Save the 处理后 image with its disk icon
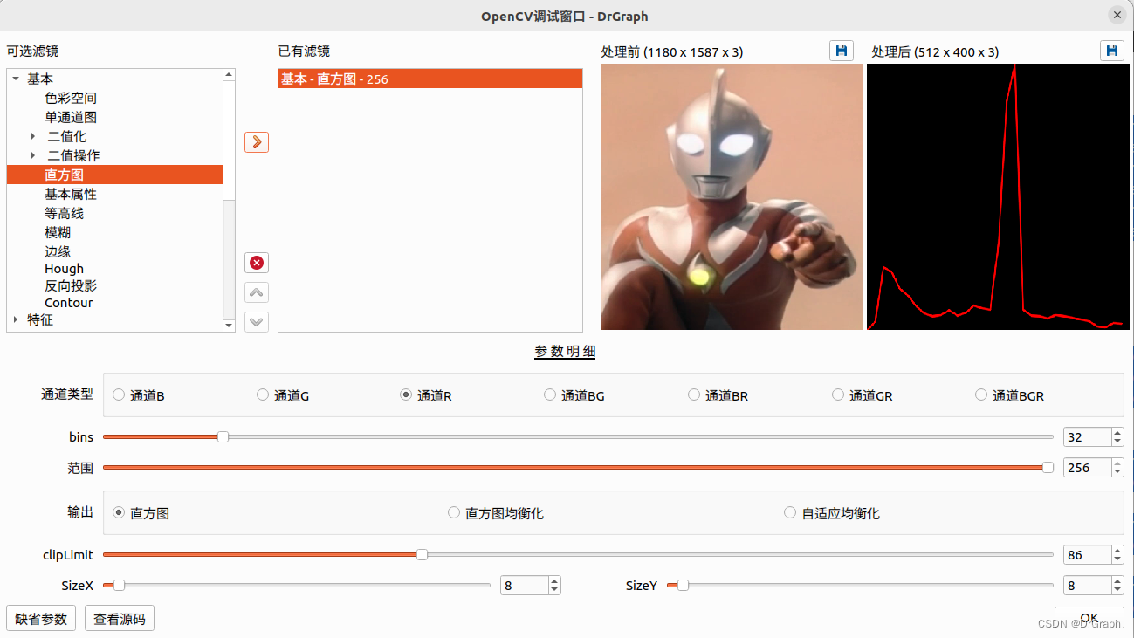 coord(1112,51)
